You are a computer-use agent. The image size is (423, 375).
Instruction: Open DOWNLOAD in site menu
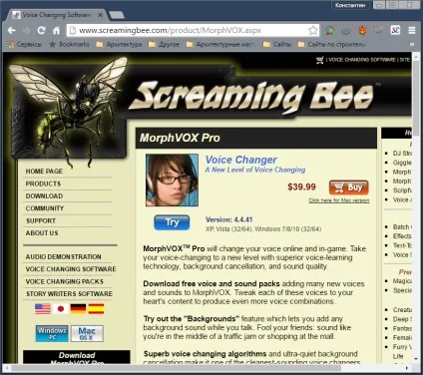point(44,196)
